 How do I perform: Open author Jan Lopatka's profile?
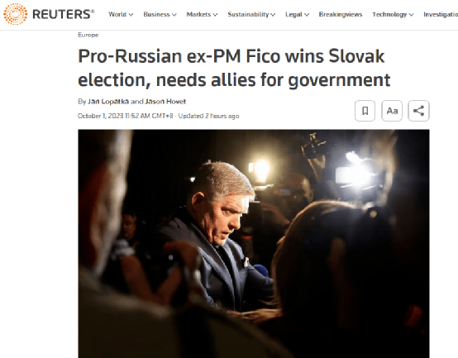click(108, 102)
